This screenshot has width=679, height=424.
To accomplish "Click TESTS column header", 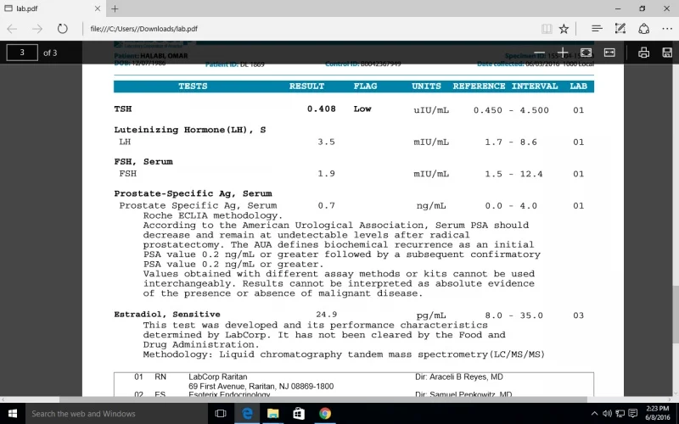I will click(x=193, y=86).
